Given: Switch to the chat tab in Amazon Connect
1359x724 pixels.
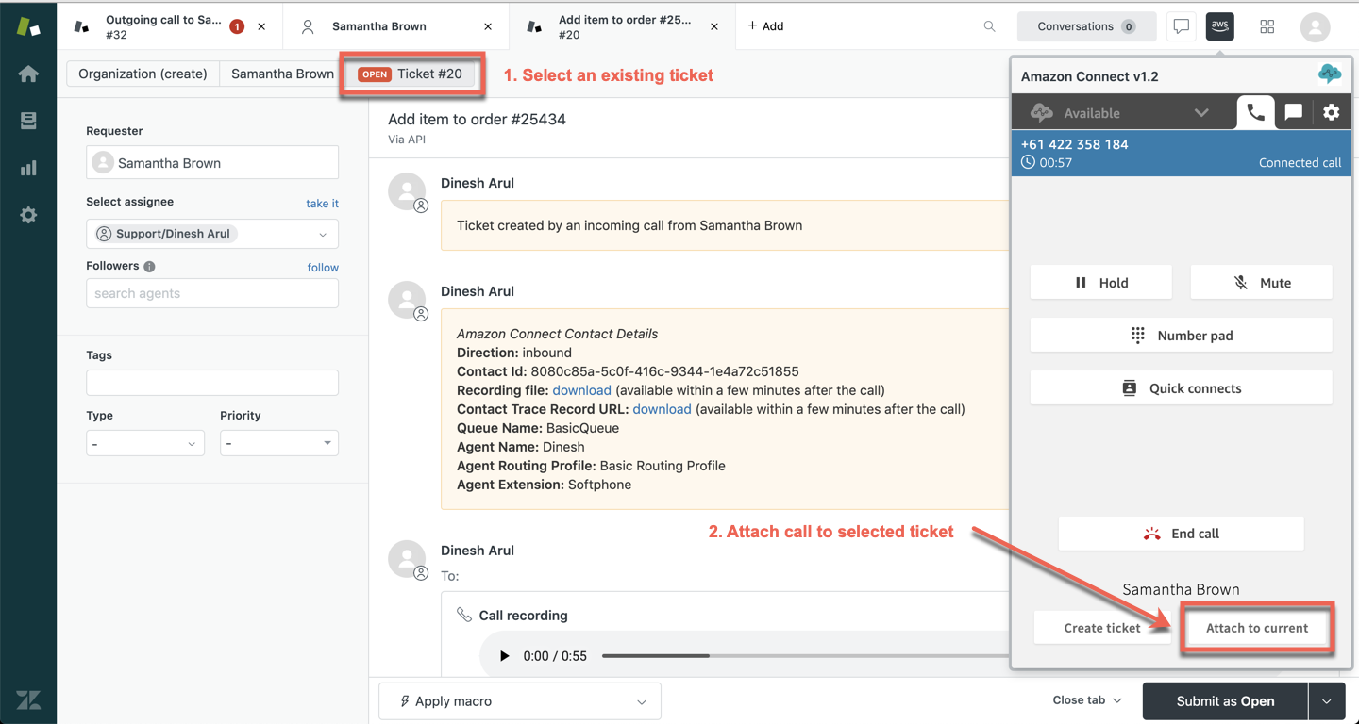Looking at the screenshot, I should tap(1293, 112).
